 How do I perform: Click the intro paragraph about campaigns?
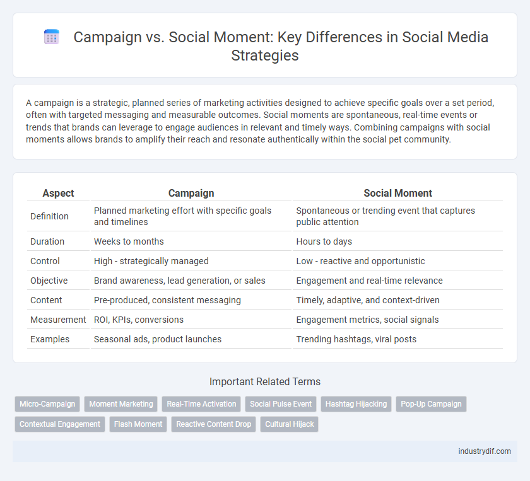pos(260,121)
